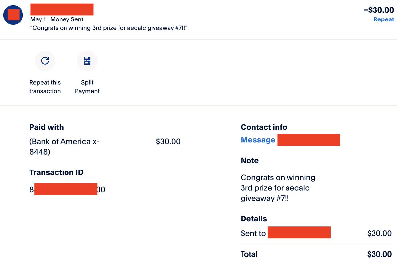This screenshot has height=264, width=397.
Task: Click the redacted recipient name at top
Action: tap(62, 9)
